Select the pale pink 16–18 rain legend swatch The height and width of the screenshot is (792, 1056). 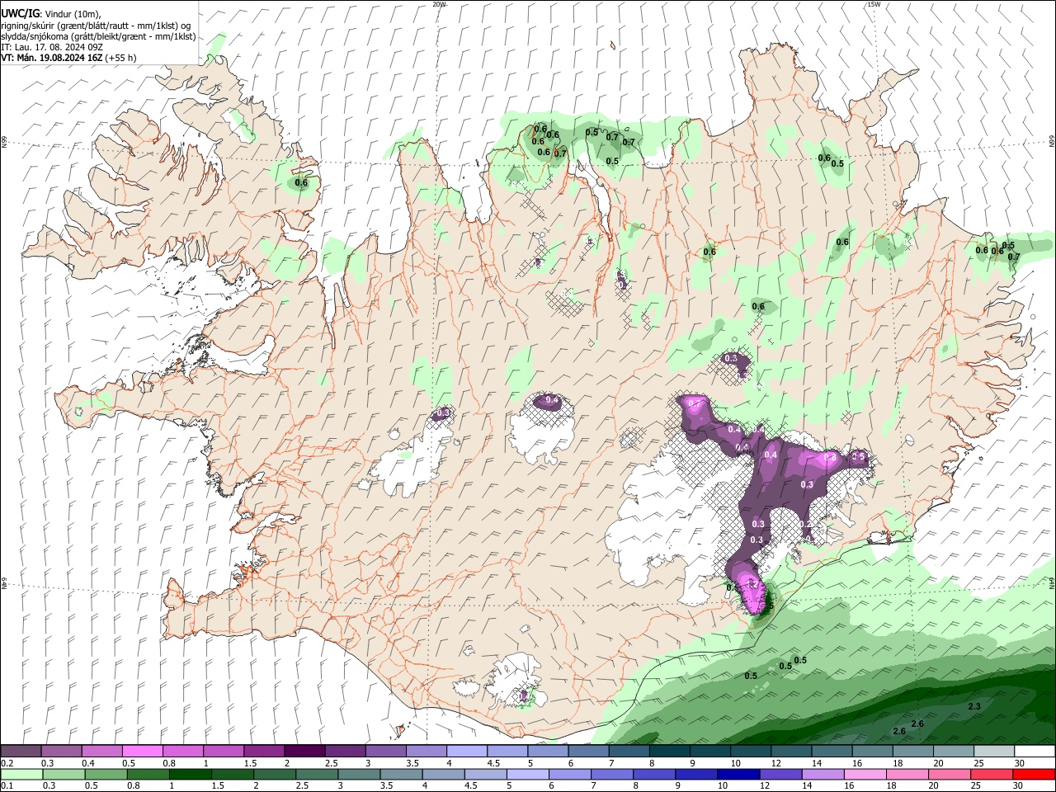pos(864,774)
